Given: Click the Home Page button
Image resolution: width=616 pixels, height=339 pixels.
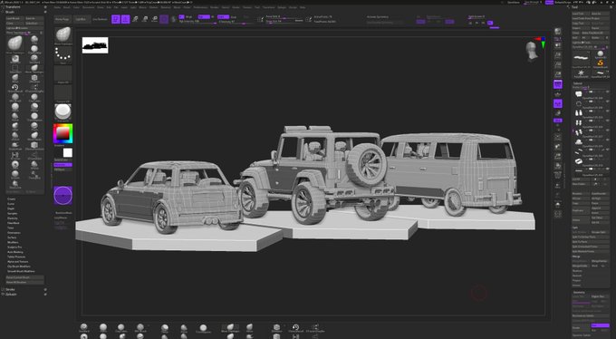Looking at the screenshot, I should [62, 19].
